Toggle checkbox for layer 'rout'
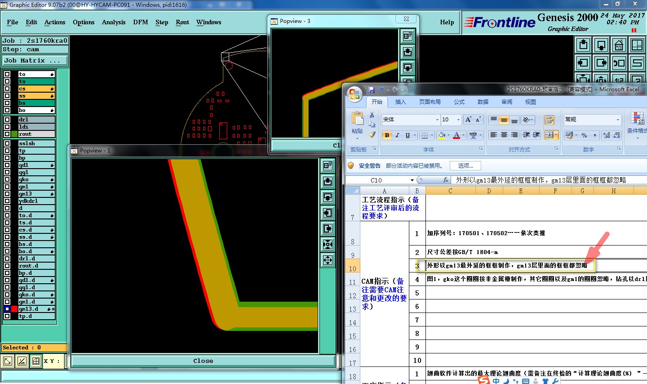647x384 pixels. tap(7, 134)
